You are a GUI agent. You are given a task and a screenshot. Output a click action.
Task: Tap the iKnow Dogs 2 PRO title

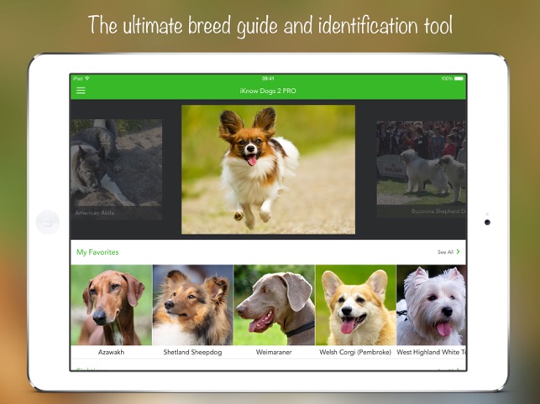coord(268,91)
